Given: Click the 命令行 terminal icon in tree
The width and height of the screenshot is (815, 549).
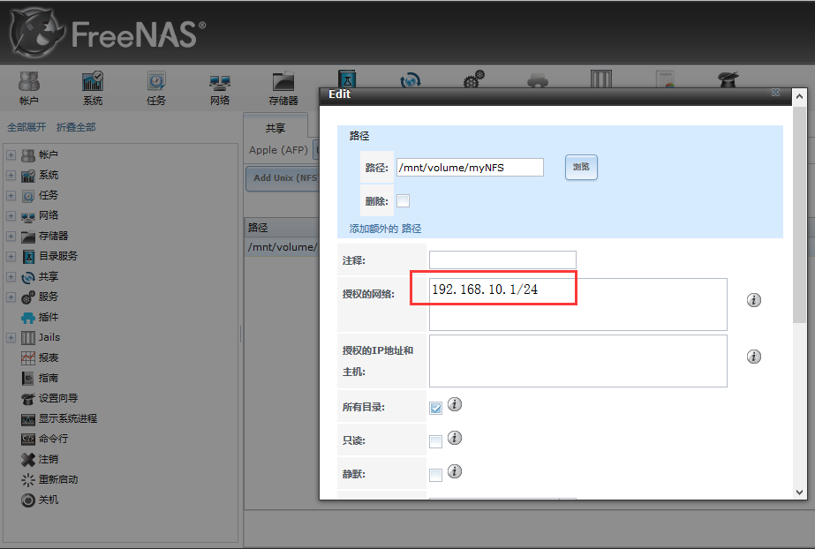Looking at the screenshot, I should click(28, 439).
